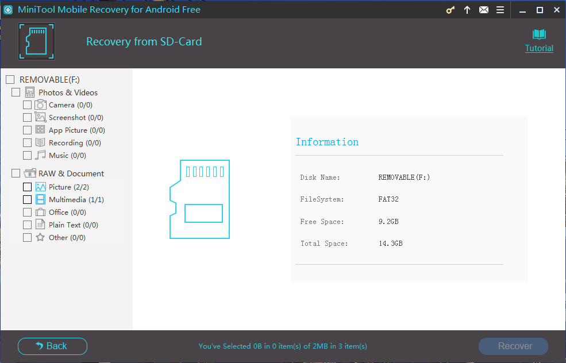Select App Picture (0/0) in the tree
The height and width of the screenshot is (363, 566).
(x=77, y=130)
